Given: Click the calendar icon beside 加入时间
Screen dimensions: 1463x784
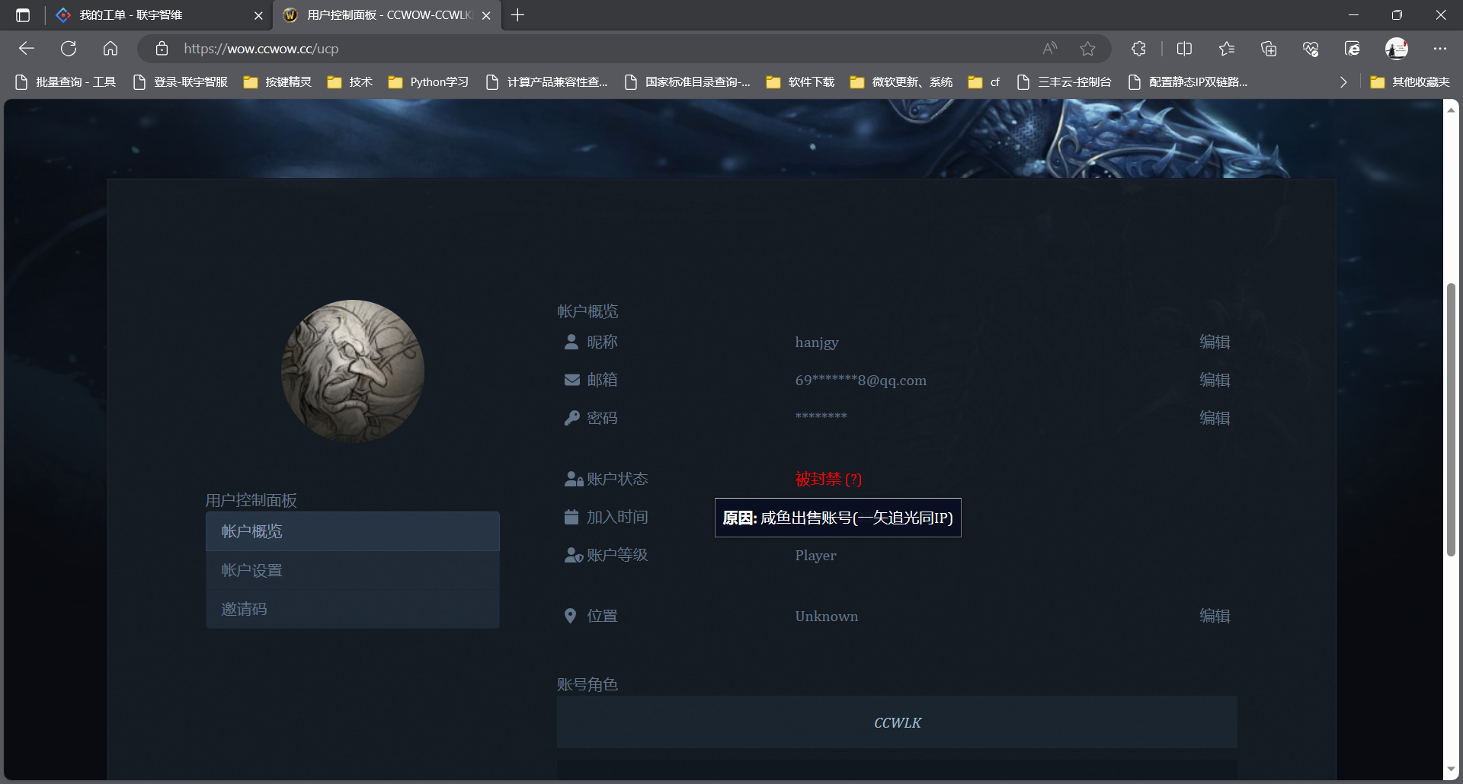Looking at the screenshot, I should (571, 516).
